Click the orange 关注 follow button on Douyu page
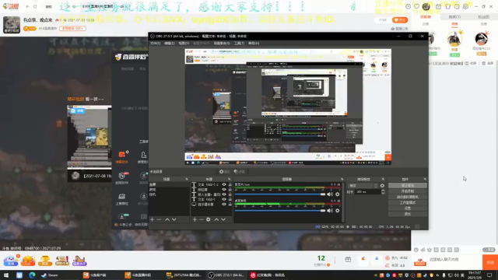The height and width of the screenshot is (280, 498). pyautogui.click(x=399, y=20)
